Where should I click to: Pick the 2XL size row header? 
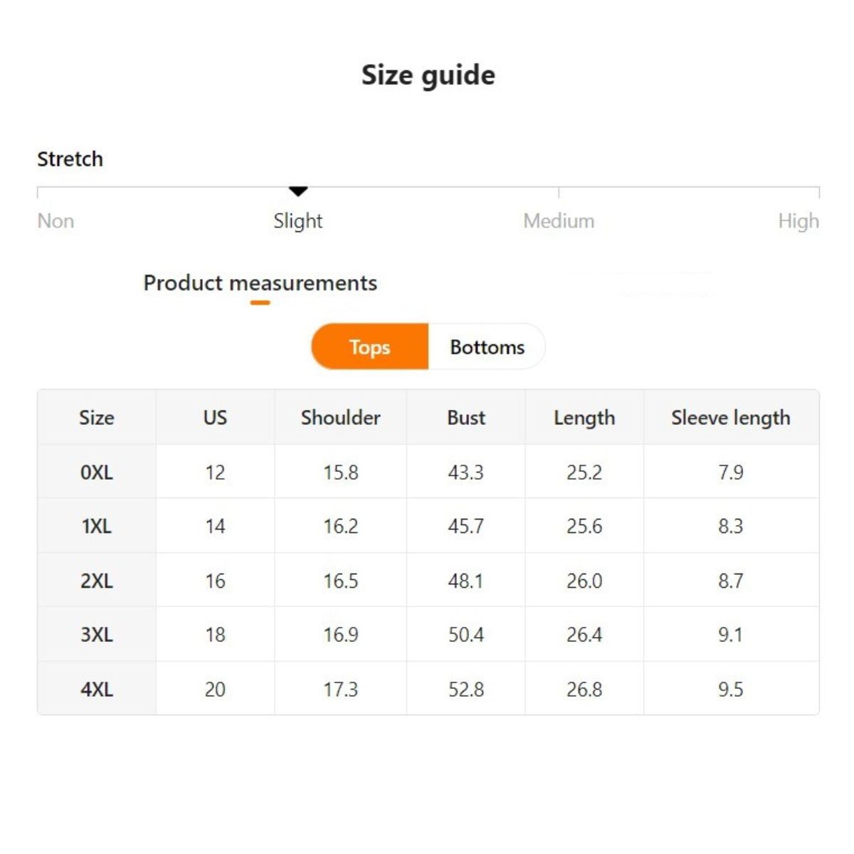click(x=97, y=581)
